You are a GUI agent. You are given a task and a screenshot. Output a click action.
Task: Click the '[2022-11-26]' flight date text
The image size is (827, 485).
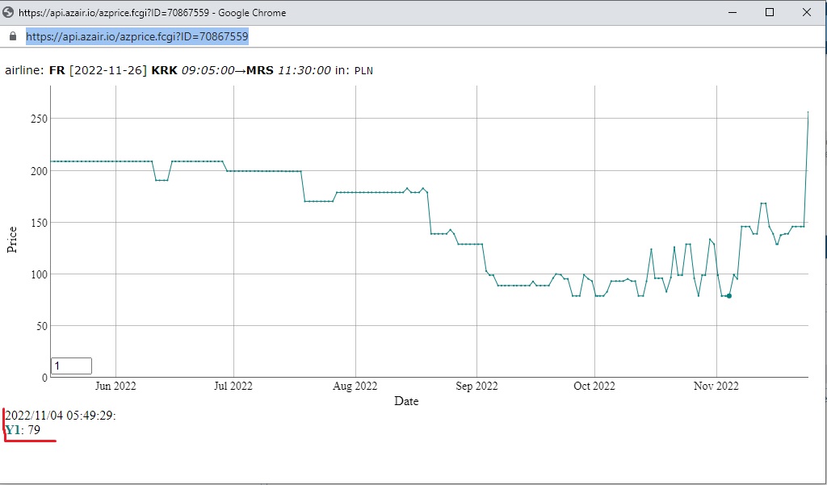pyautogui.click(x=109, y=70)
